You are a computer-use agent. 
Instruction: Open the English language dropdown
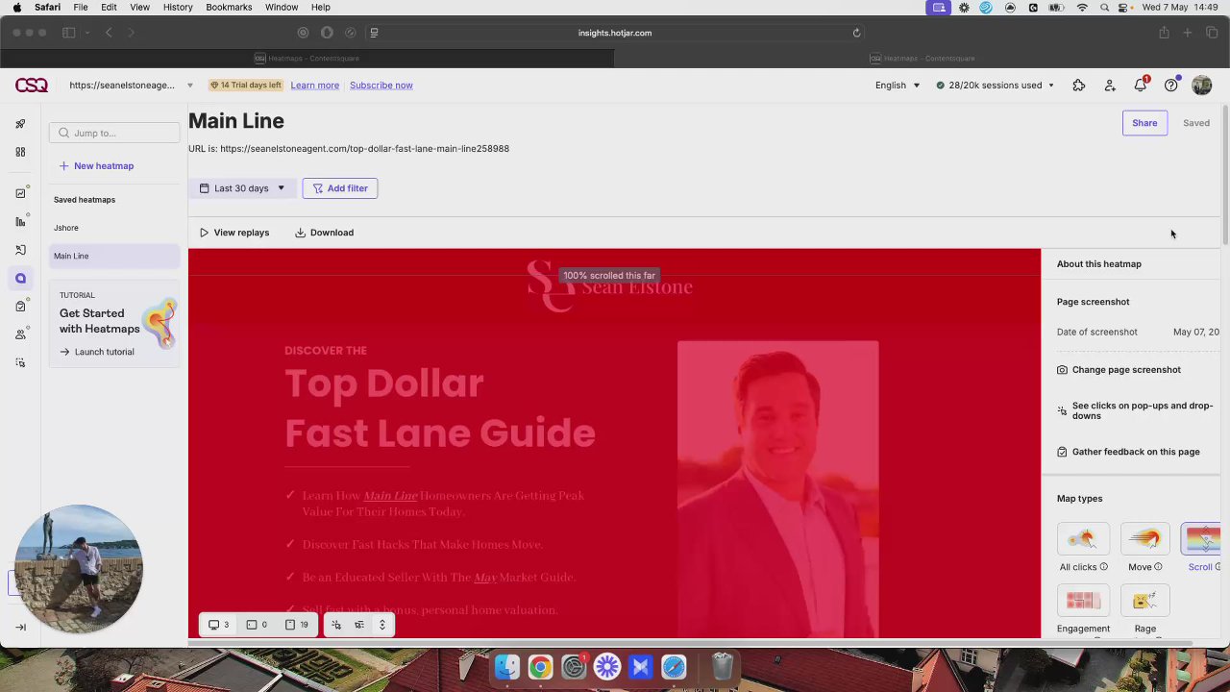tap(898, 86)
